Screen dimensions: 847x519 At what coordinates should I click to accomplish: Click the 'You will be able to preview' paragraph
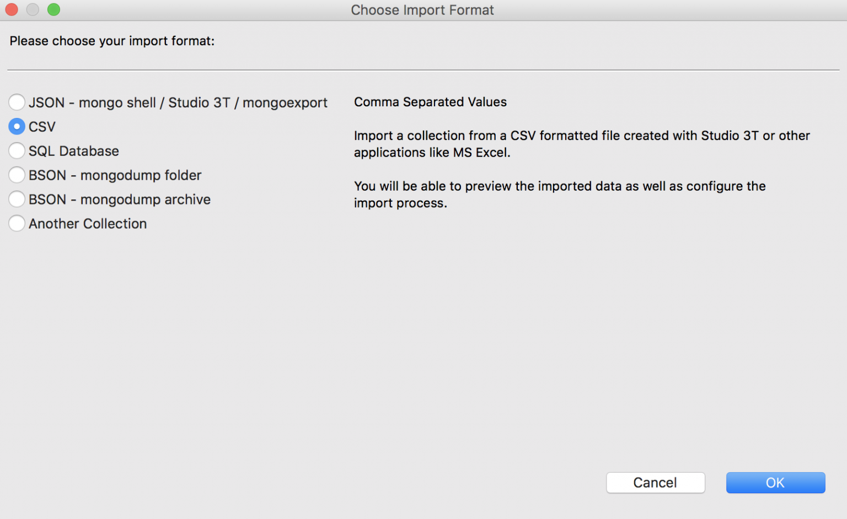click(560, 194)
